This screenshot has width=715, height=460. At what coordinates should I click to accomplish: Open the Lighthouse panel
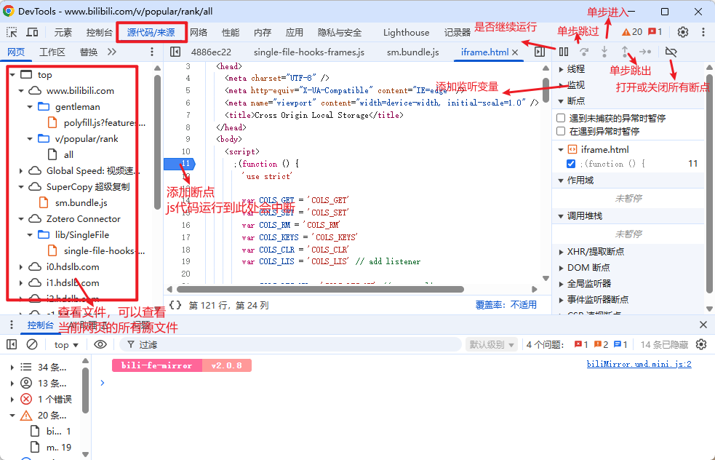(407, 33)
